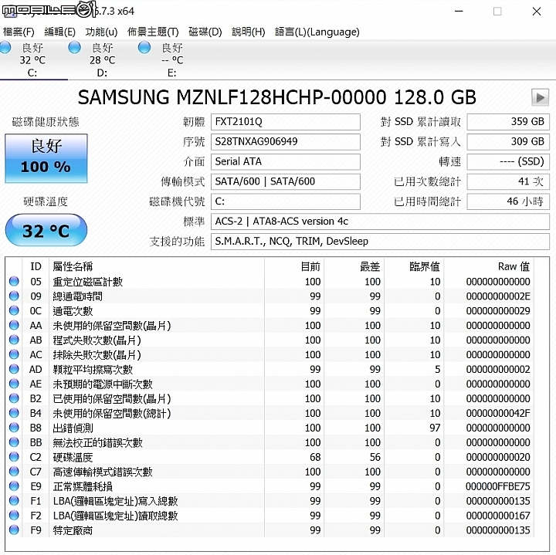Click the serial number field S28TNXAG906949
This screenshot has height=555, width=556.
286,142
